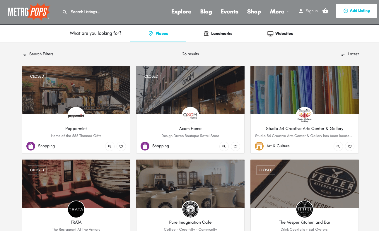The image size is (379, 231).
Task: Click the CLOSED badge on The Vesper
Action: (x=266, y=170)
